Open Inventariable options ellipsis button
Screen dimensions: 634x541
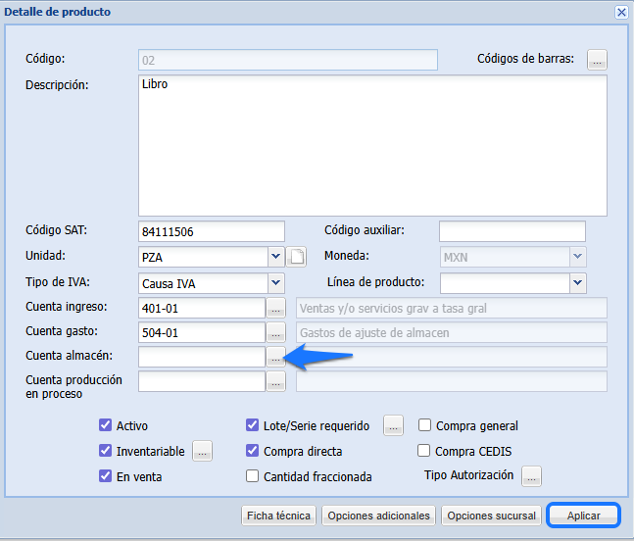(x=203, y=452)
